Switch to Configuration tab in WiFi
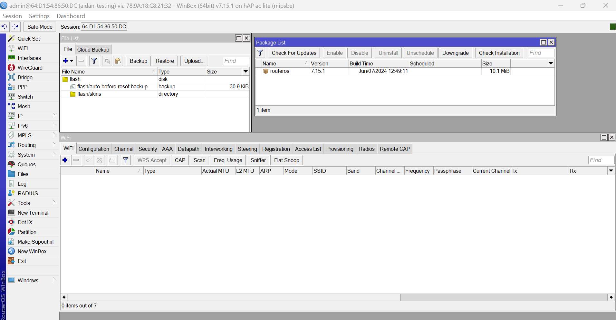Screen dimensions: 616x320 point(94,149)
